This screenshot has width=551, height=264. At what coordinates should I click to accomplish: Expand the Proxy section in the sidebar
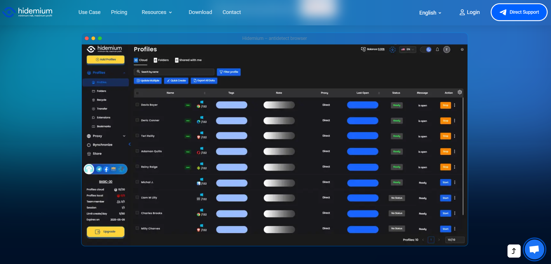(124, 136)
